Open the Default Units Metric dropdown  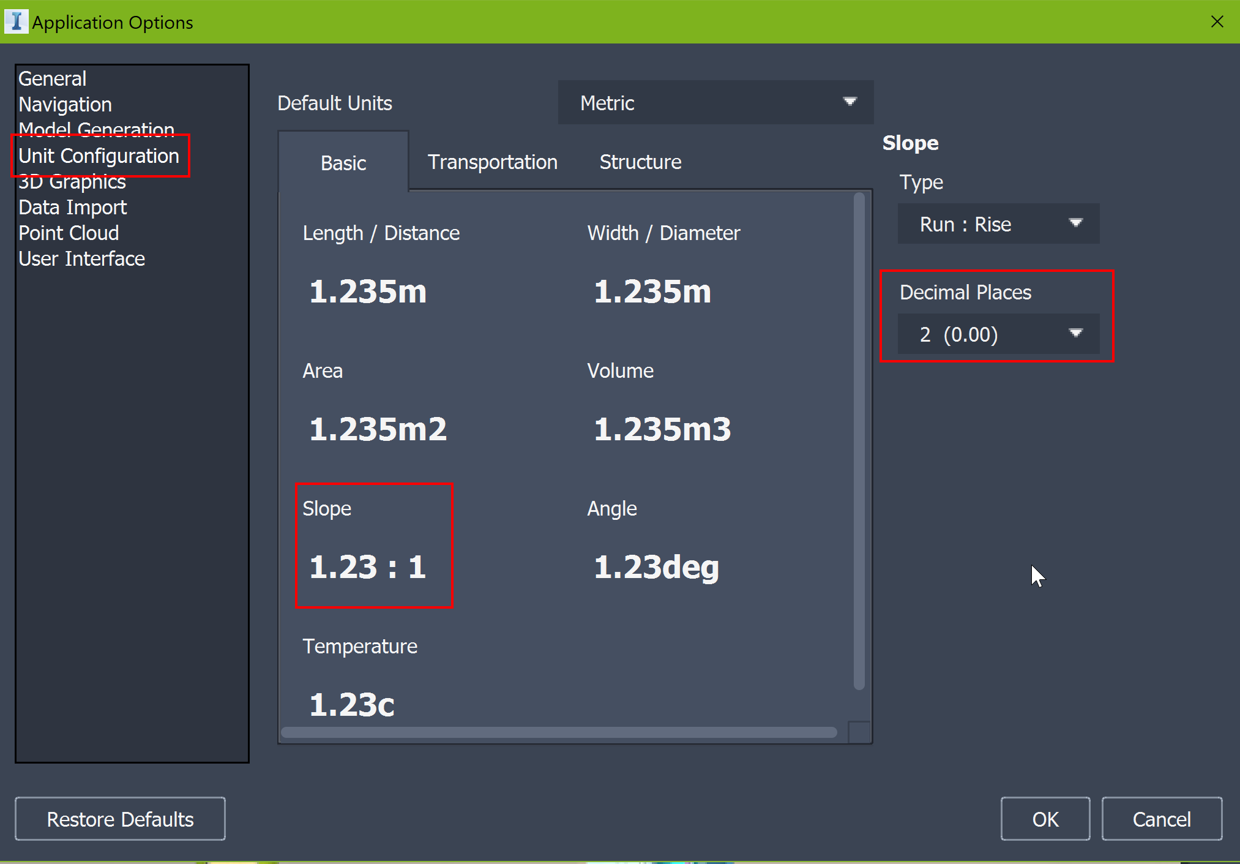coord(715,102)
